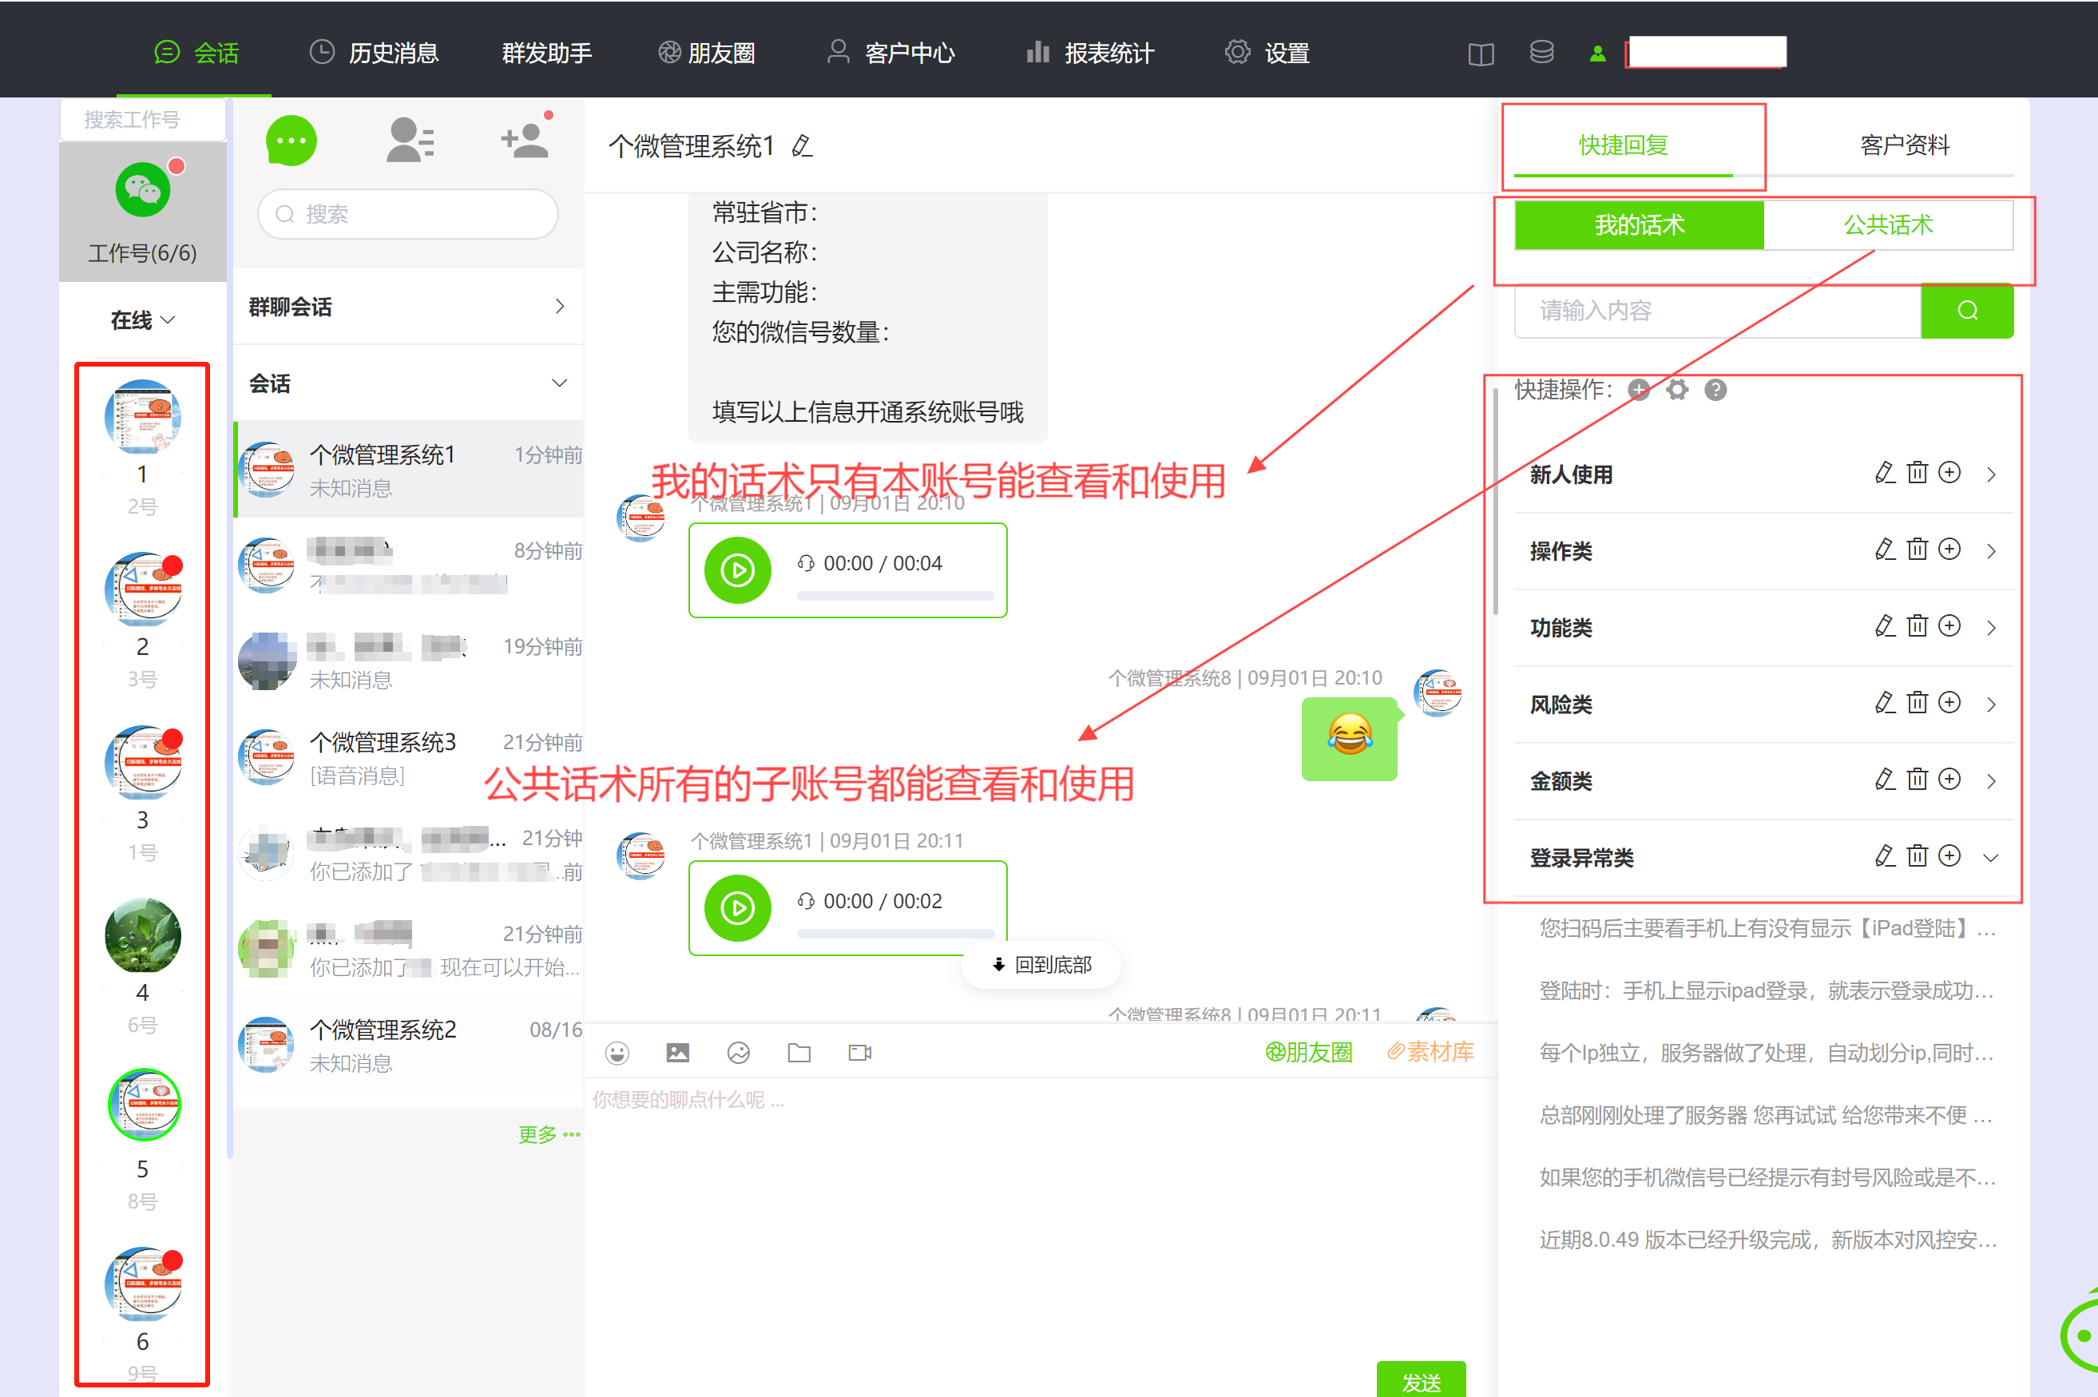
Task: Play the 00:04 voice message
Action: click(x=738, y=570)
